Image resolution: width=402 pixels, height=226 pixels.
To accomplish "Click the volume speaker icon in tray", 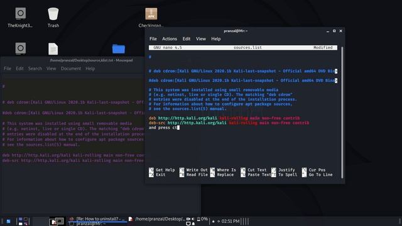I will (x=193, y=219).
